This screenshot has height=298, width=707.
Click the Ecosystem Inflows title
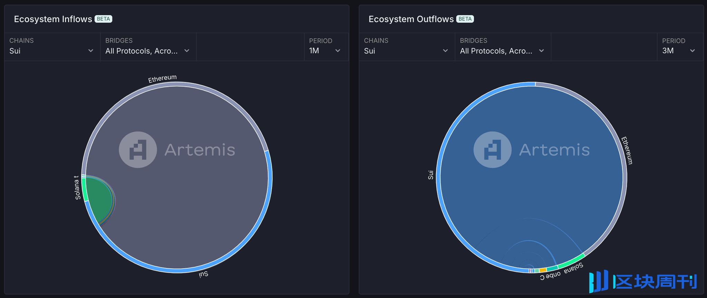(53, 19)
